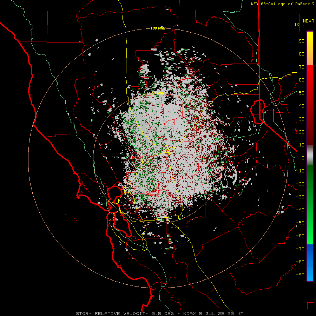Image resolution: width=316 pixels, height=316 pixels.
Task: Click the -90 value on velocity scale
Action: (x=300, y=275)
